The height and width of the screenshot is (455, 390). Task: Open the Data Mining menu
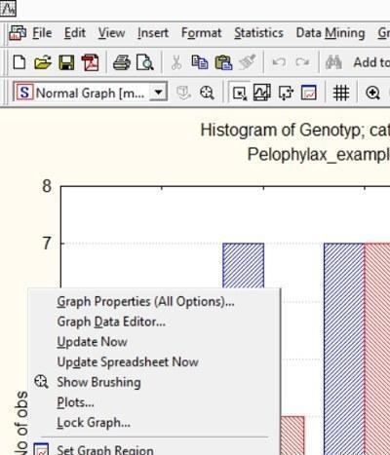click(x=331, y=33)
